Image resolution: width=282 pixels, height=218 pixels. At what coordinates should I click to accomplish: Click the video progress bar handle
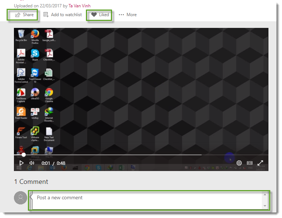(x=24, y=155)
